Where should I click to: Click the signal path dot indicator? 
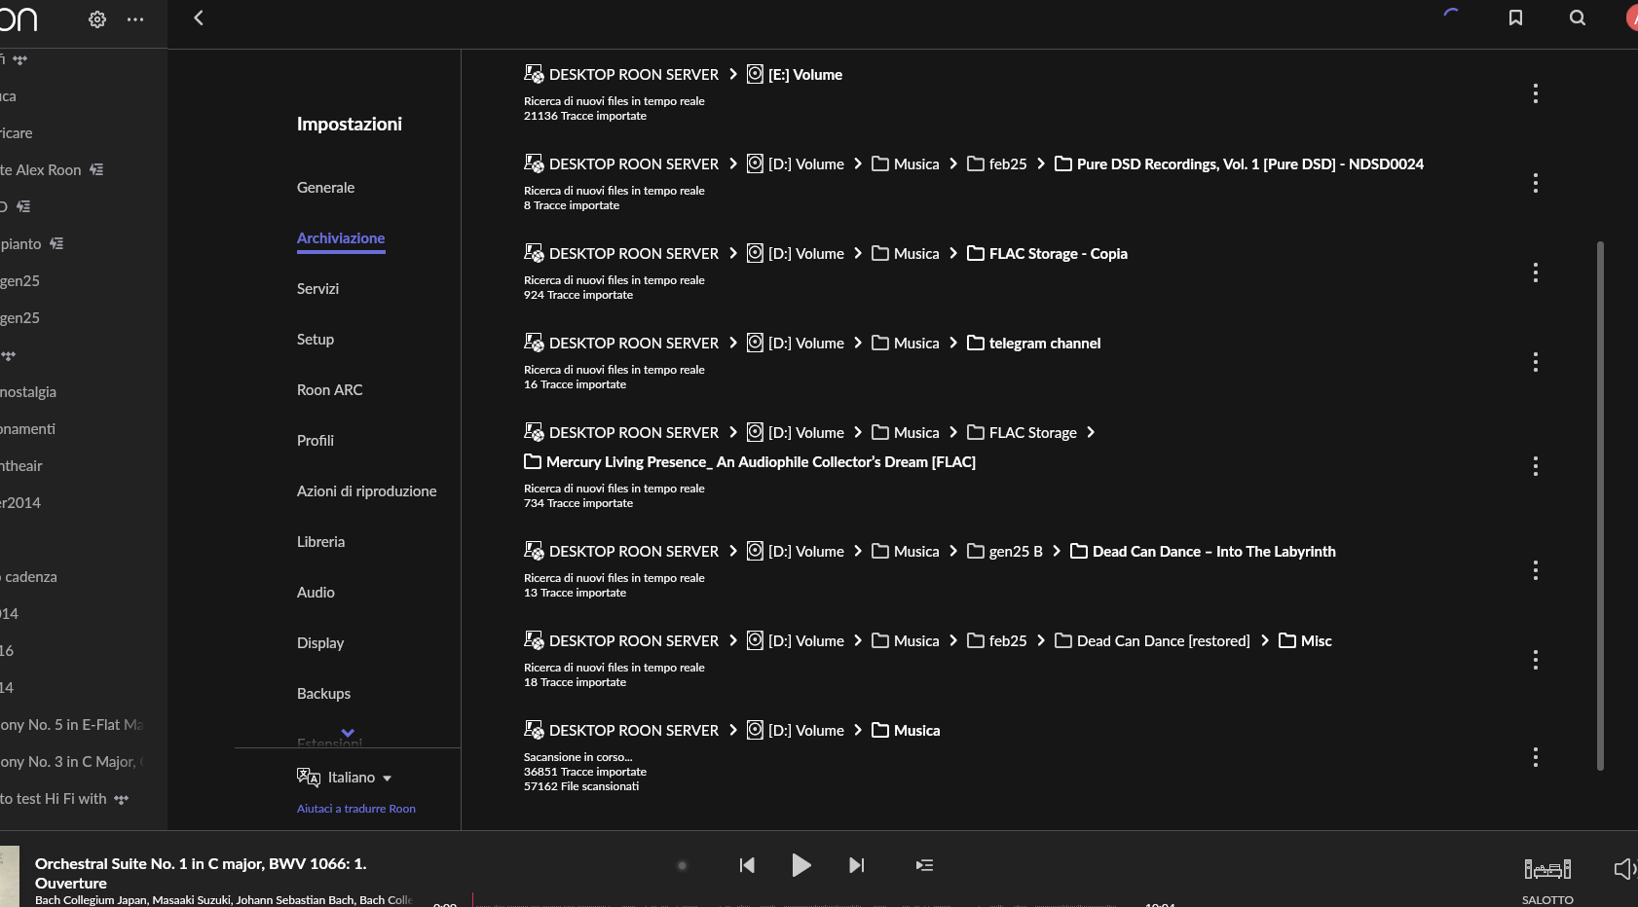tap(682, 865)
